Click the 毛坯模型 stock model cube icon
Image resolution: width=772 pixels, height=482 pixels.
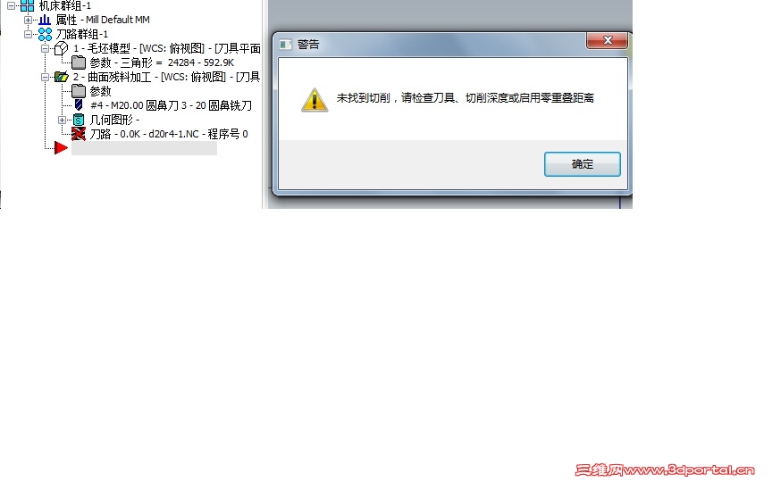coord(61,48)
